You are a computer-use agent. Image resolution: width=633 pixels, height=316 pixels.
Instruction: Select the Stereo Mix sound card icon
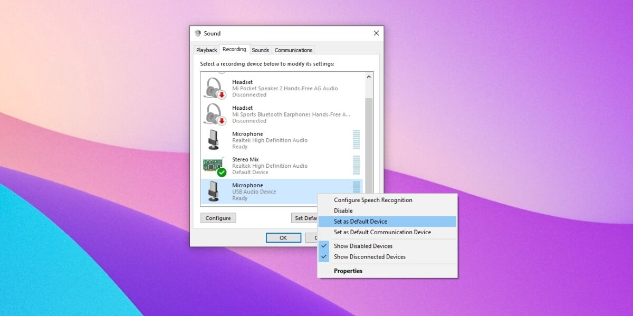pyautogui.click(x=213, y=165)
